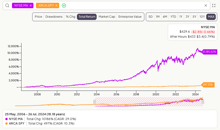Click the search magnifier icon
220x130 pixels.
coord(7,5)
